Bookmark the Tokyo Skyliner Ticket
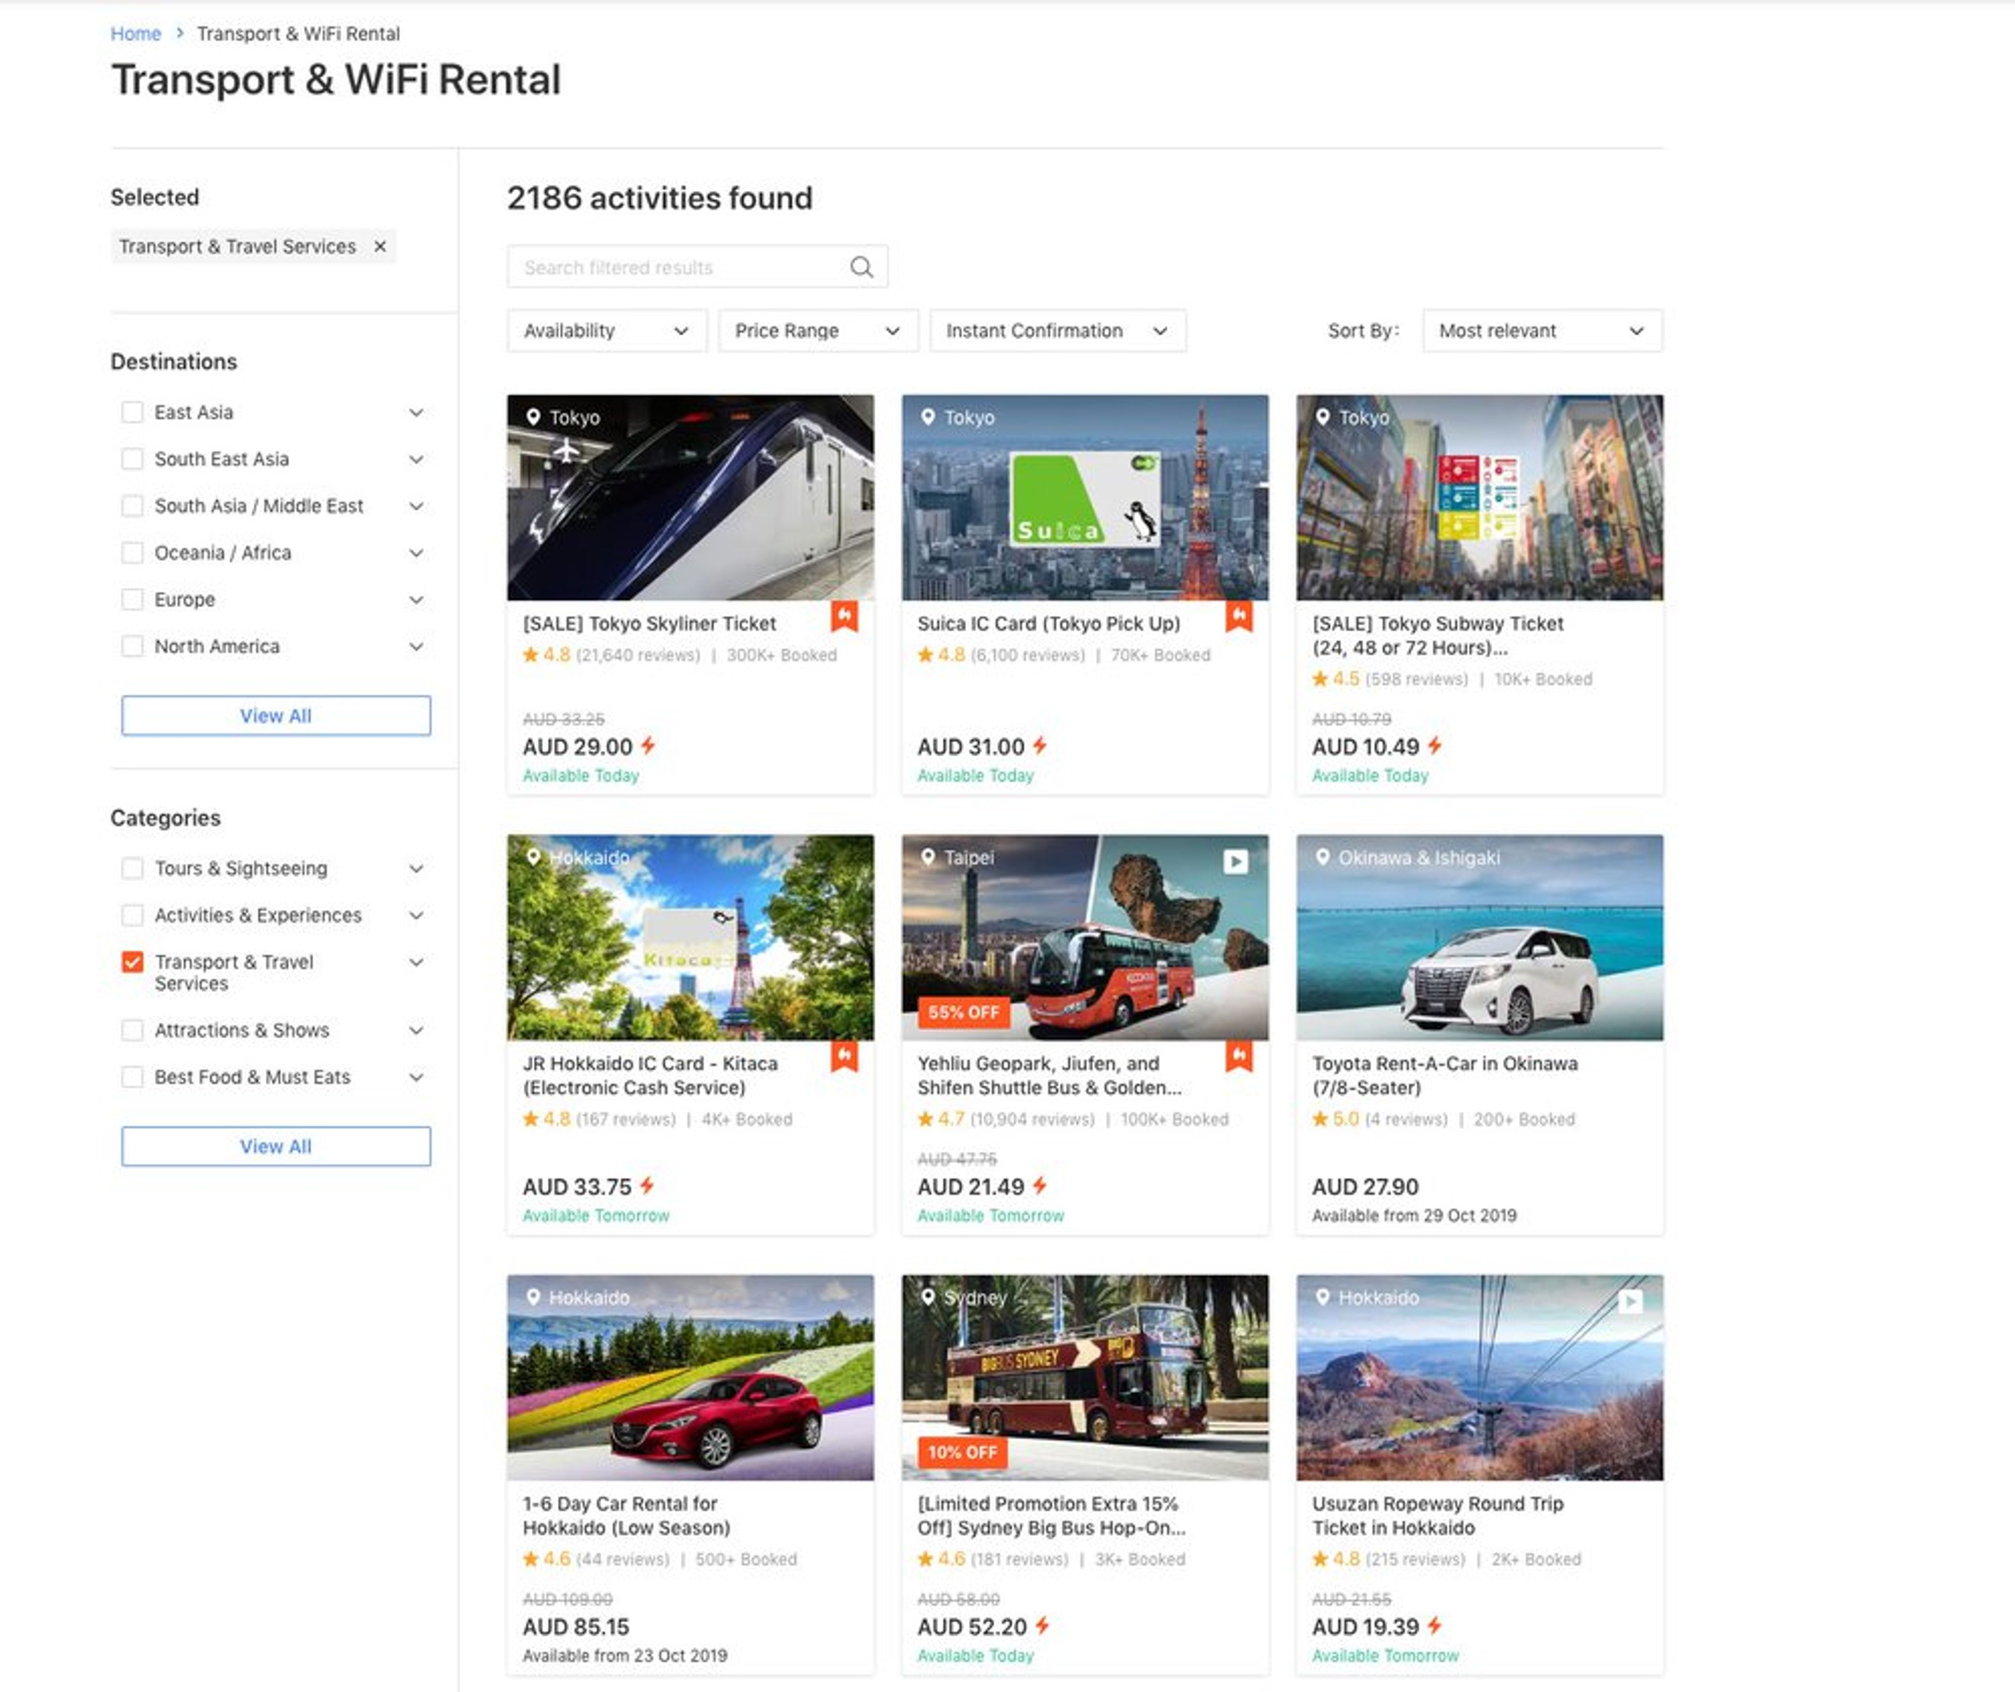Screen dimensions: 2015x1692 [x=843, y=616]
